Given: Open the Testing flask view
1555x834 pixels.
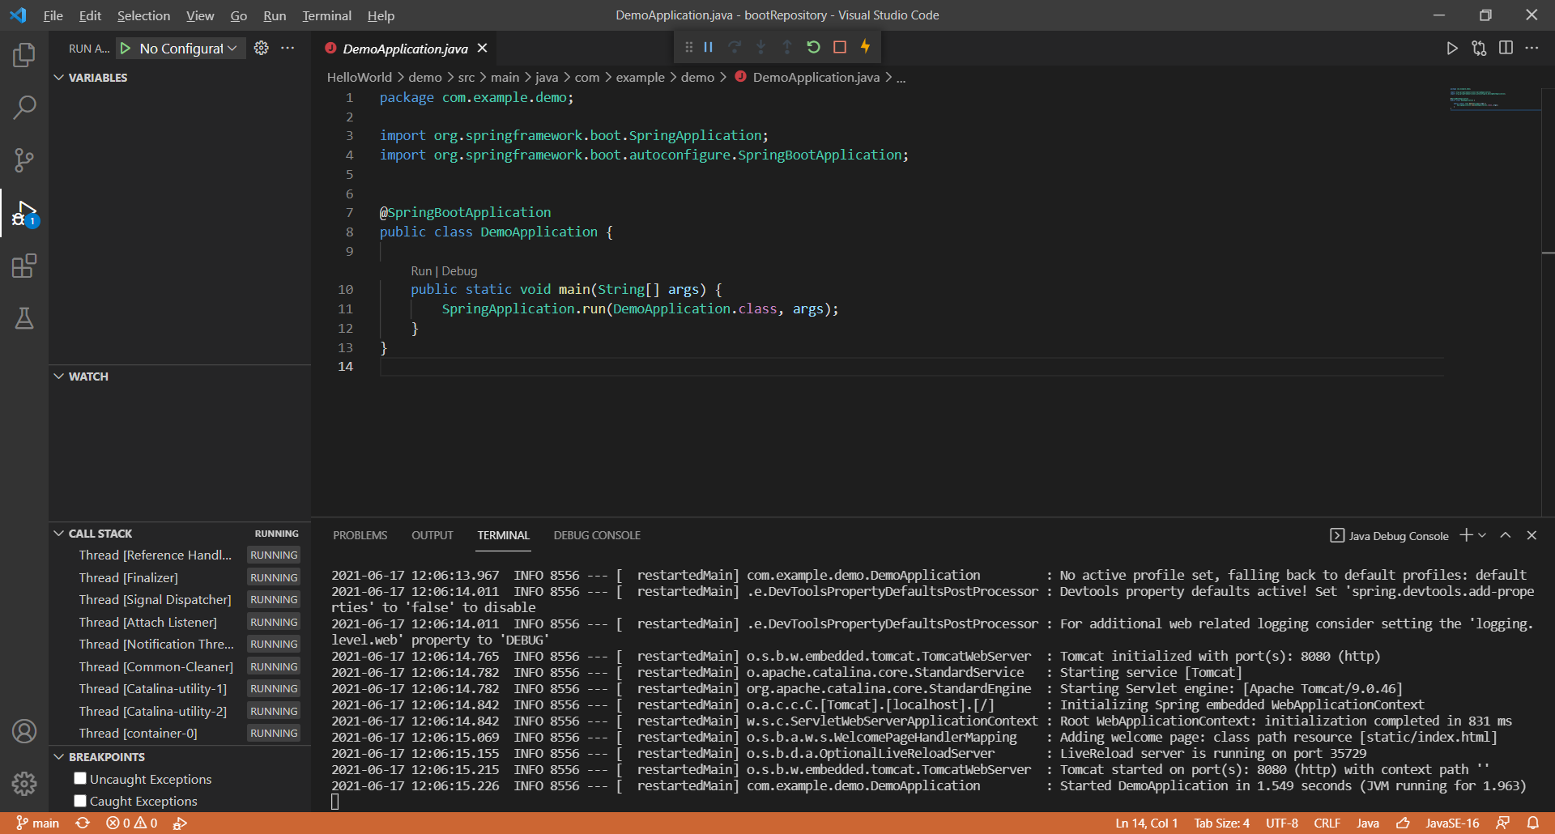Looking at the screenshot, I should click(x=24, y=318).
